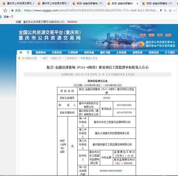Image resolution: width=178 pixels, height=176 pixels.
Task: Click the green lock security icon
Action: (x=13, y=11)
